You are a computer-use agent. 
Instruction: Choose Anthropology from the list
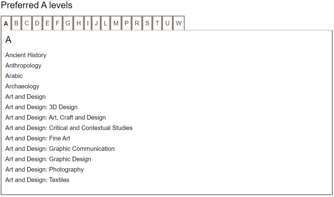[x=23, y=65]
